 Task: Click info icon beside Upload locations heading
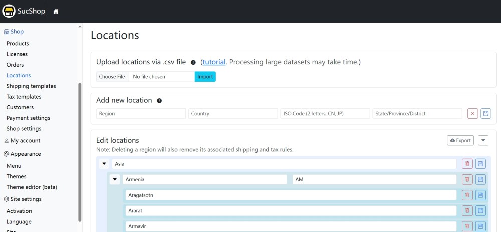click(193, 63)
